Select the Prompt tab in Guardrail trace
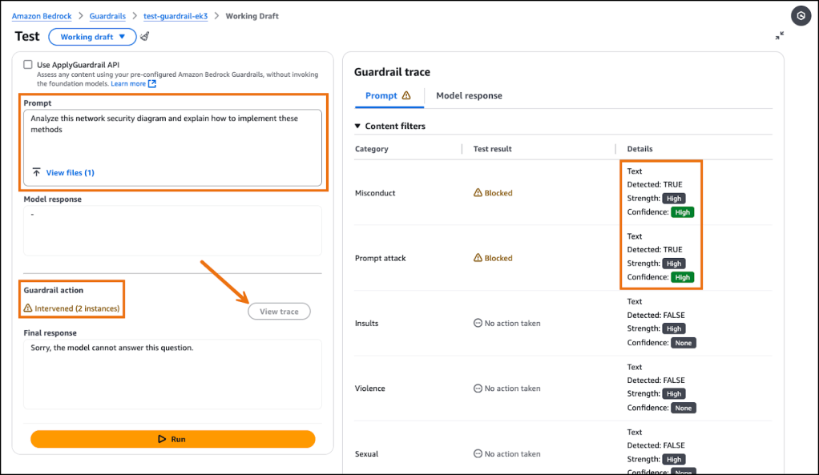 point(381,95)
